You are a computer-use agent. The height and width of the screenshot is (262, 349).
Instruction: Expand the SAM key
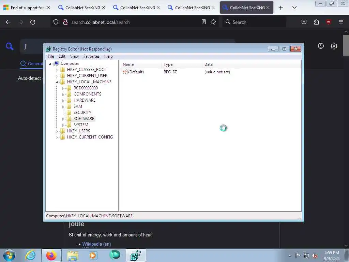coord(63,107)
